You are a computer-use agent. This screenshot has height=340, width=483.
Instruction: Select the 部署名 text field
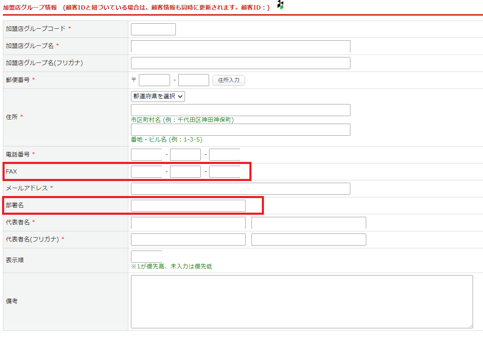pyautogui.click(x=188, y=206)
